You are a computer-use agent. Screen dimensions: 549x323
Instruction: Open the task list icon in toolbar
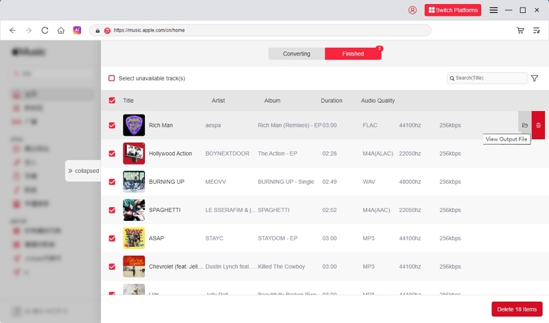pyautogui.click(x=537, y=30)
